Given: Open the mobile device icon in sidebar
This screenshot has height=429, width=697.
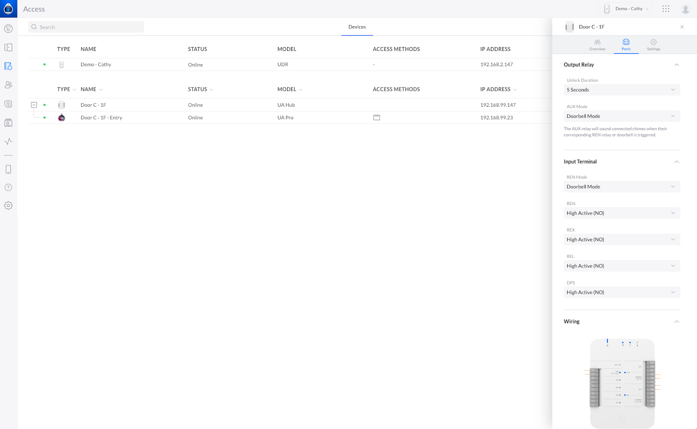Looking at the screenshot, I should pyautogui.click(x=8, y=169).
